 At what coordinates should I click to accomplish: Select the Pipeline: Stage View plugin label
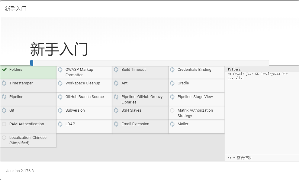[195, 97]
